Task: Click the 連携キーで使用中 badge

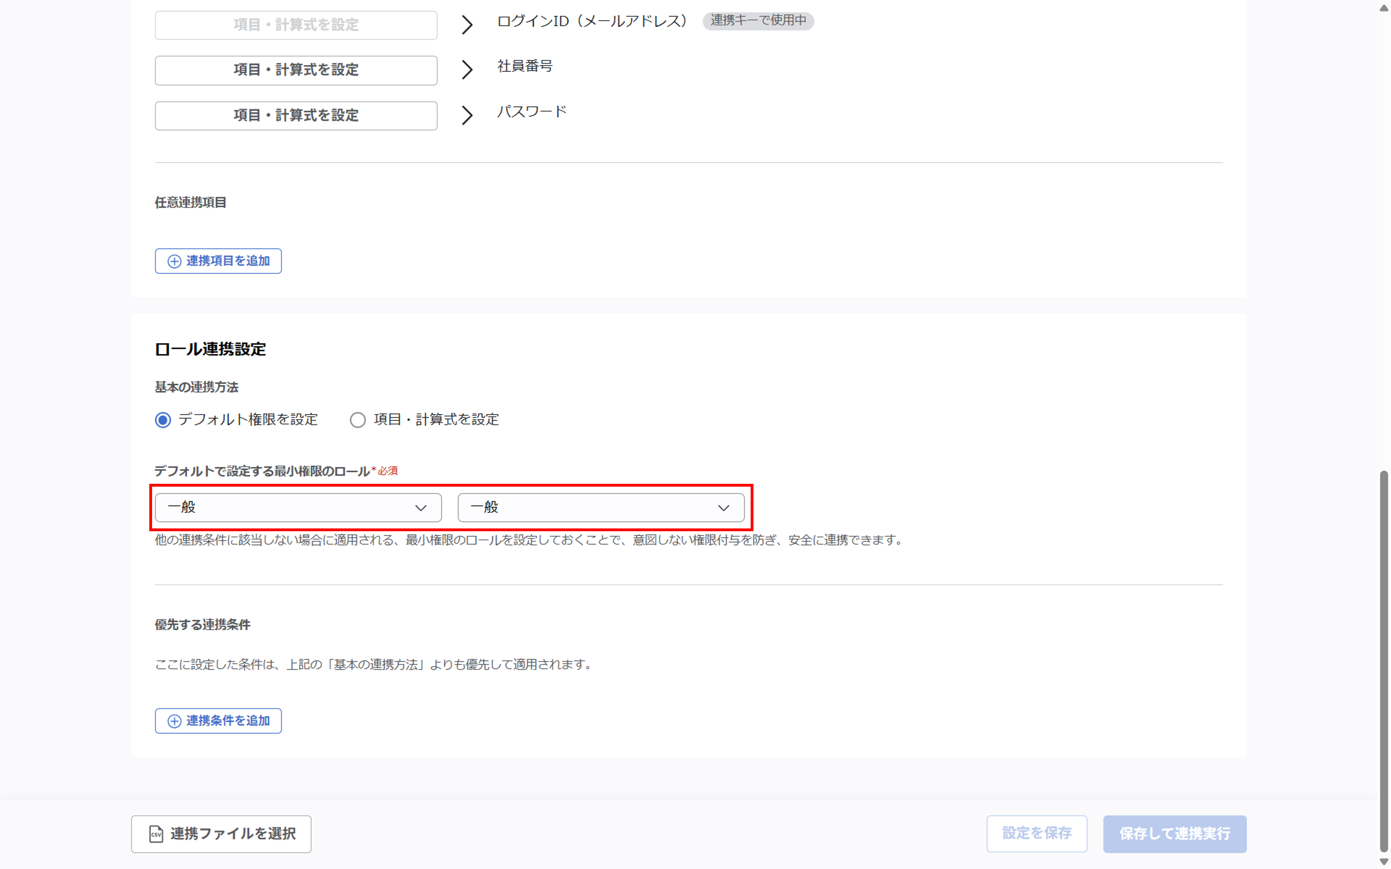Action: (x=758, y=21)
